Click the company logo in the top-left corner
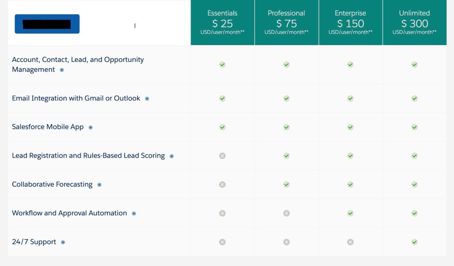The height and width of the screenshot is (266, 454). click(47, 24)
